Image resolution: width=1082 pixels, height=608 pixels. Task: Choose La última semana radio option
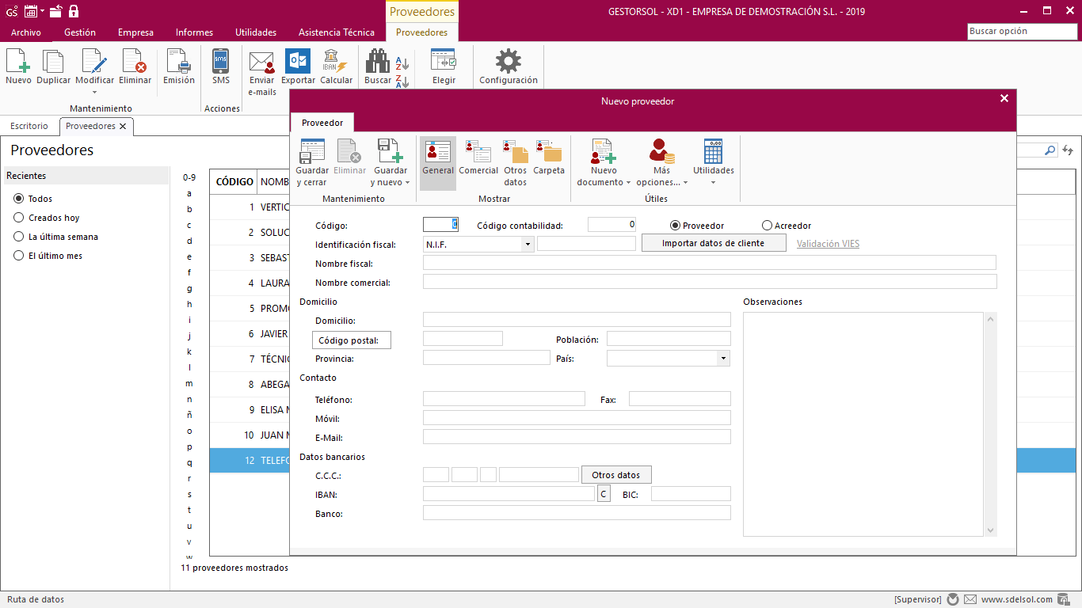click(19, 237)
